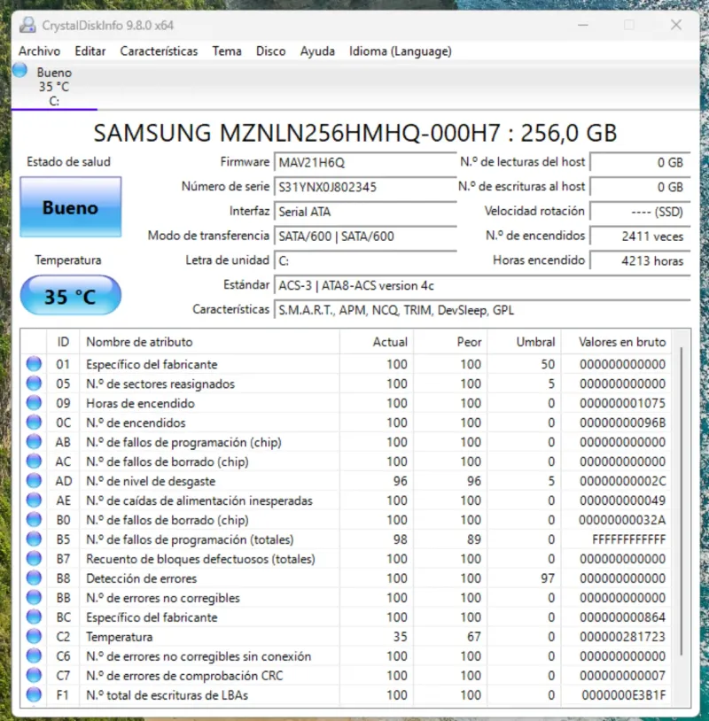Click the status orb for attribute AD
Viewport: 709px width, 721px height.
(34, 480)
